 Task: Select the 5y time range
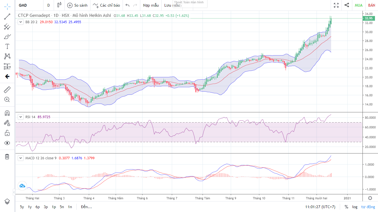click(22, 207)
